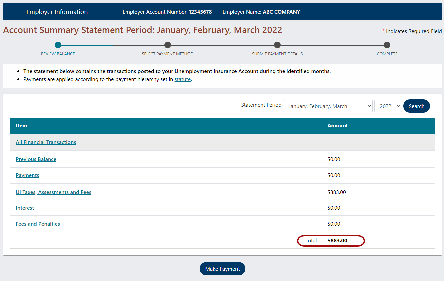Open UI Taxes, Assessments and Fees details
Screen dimensions: 444x281
[x=53, y=192]
